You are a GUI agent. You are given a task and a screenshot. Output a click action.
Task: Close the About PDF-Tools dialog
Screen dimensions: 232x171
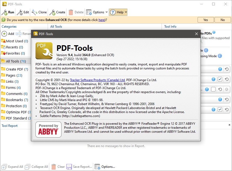pos(196,34)
